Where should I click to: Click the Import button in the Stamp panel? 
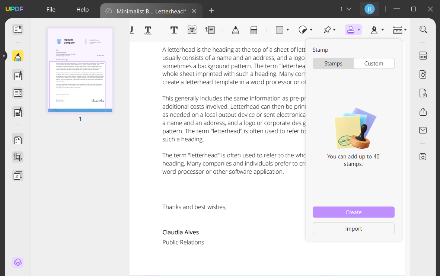click(x=353, y=228)
